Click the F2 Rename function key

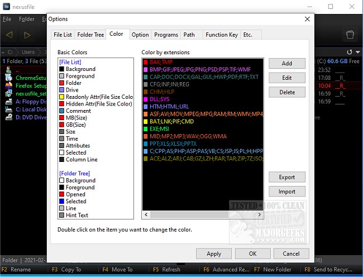coord(16,270)
